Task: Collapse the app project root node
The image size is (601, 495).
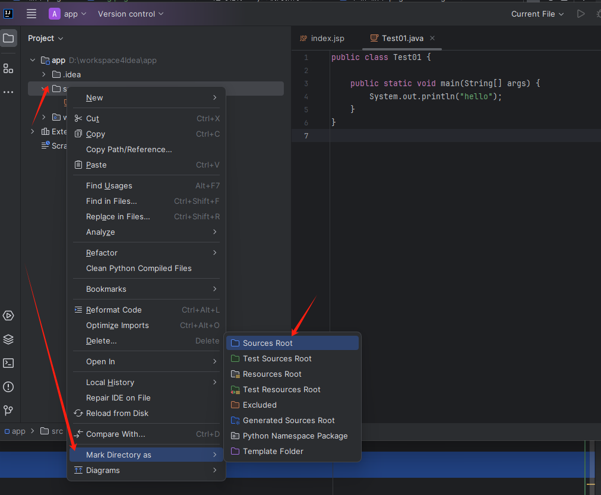Action: coord(33,60)
